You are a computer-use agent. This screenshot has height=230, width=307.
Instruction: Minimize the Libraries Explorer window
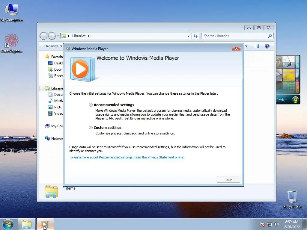249,28
